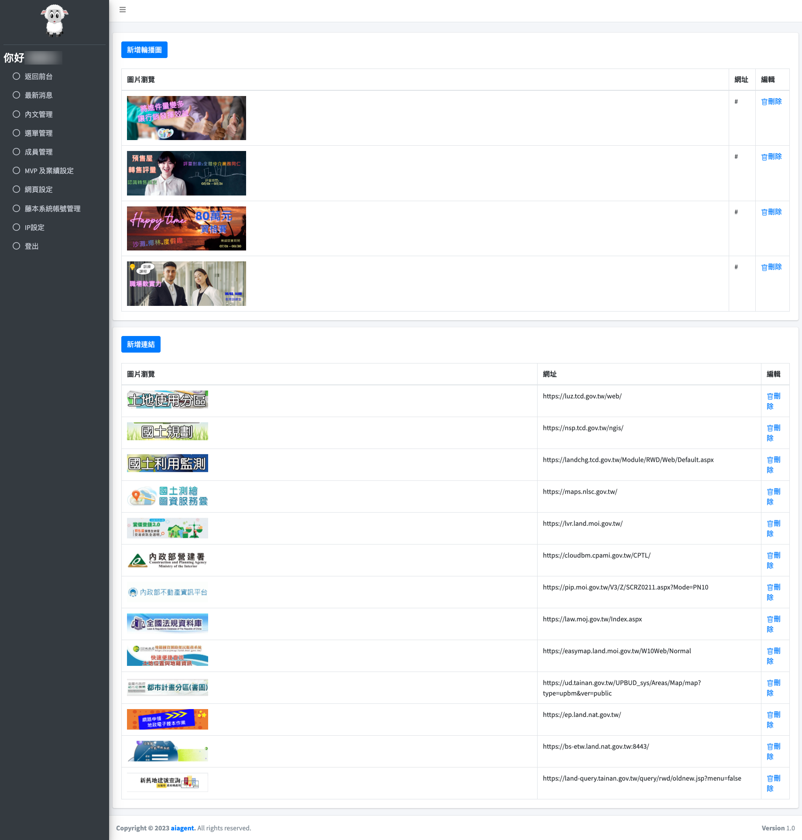The height and width of the screenshot is (840, 802).
Task: Click the 新增連結 button
Action: [x=141, y=344]
